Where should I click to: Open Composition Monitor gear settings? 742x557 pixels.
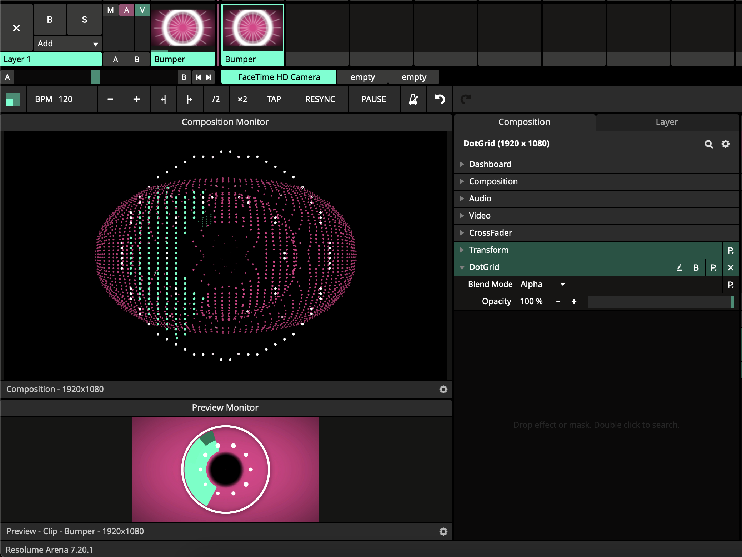pyautogui.click(x=443, y=389)
